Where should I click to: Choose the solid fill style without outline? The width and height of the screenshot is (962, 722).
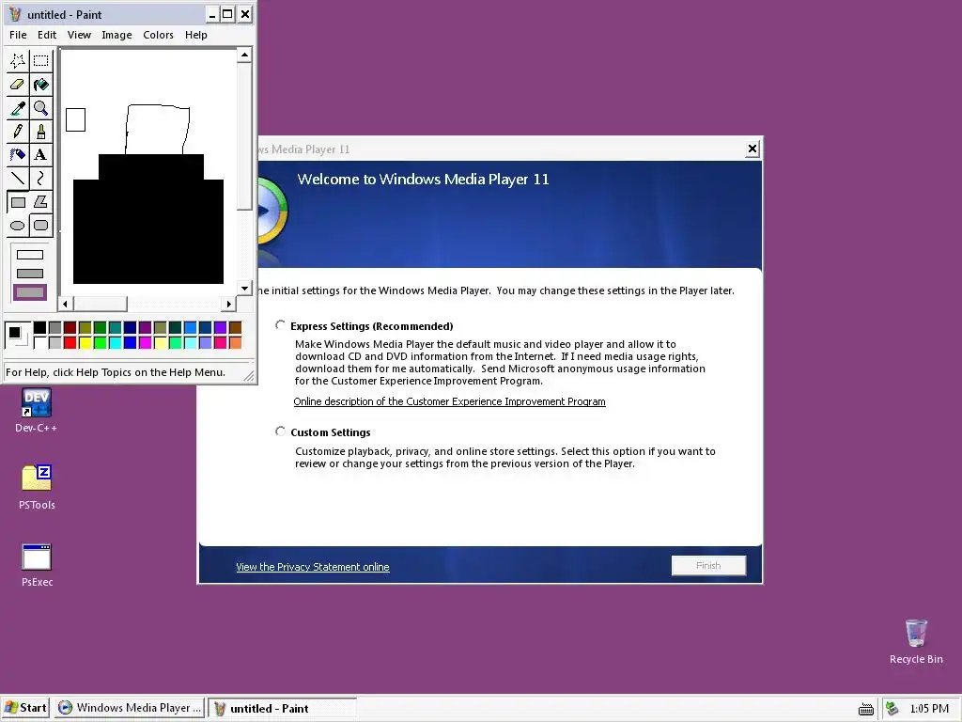pyautogui.click(x=30, y=292)
